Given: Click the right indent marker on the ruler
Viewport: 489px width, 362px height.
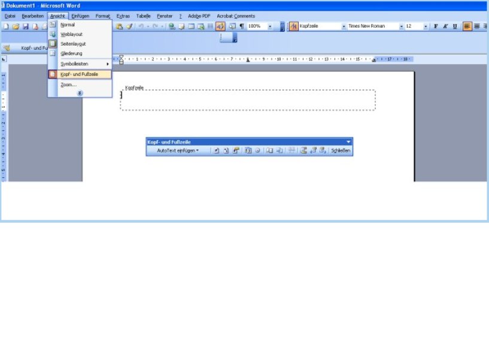Looking at the screenshot, I should pyautogui.click(x=373, y=60).
